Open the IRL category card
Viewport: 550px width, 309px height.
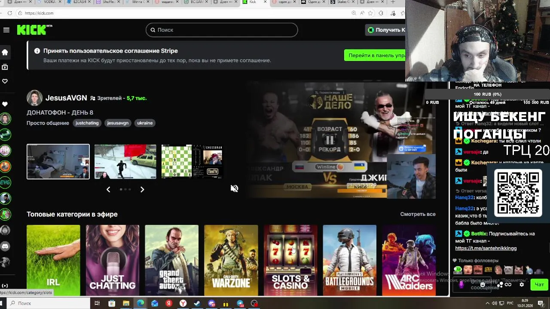(53, 260)
